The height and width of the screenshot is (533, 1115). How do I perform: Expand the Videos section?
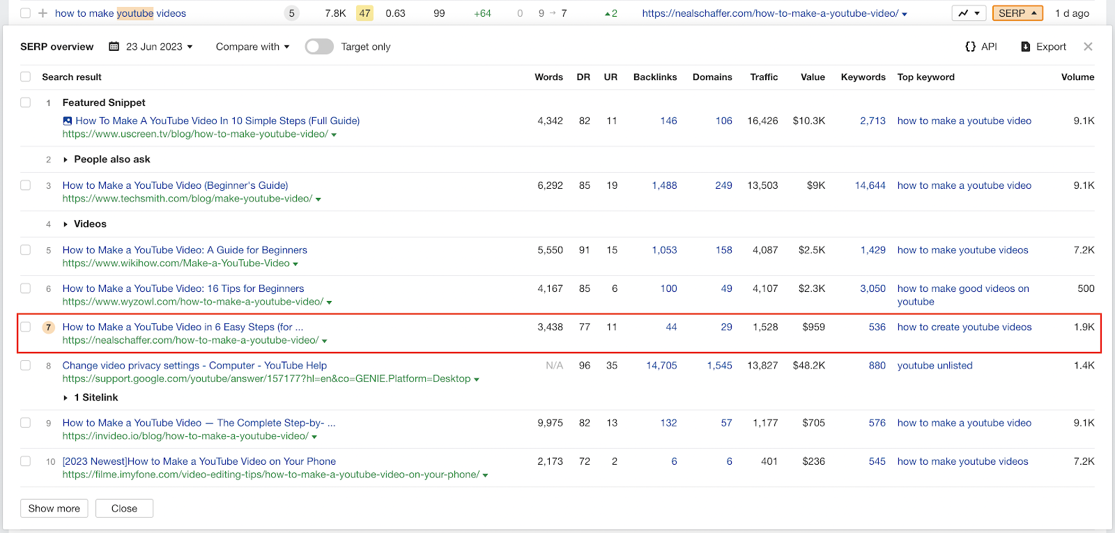pyautogui.click(x=66, y=224)
